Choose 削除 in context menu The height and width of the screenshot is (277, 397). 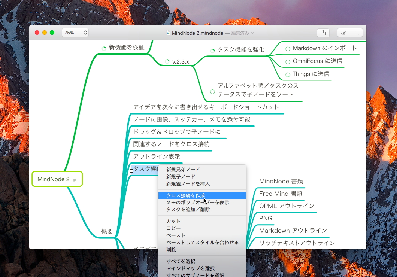click(202, 250)
